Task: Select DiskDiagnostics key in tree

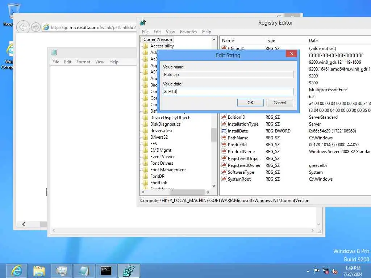Action: pyautogui.click(x=165, y=124)
